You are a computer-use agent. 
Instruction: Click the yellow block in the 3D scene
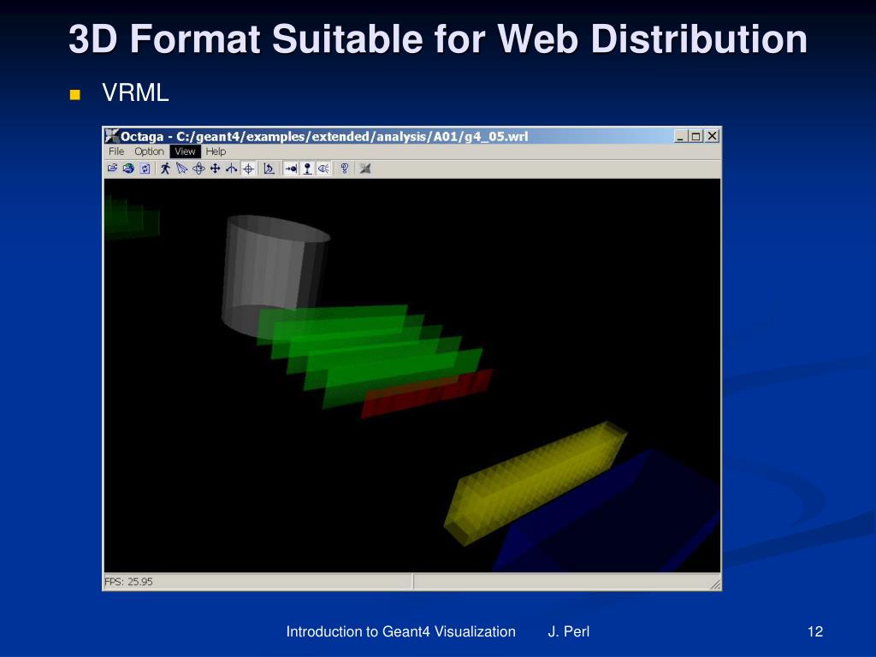click(x=536, y=483)
